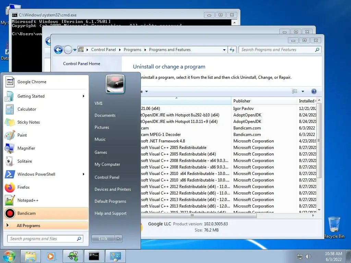Open Recycle Bin on desktop

tap(334, 227)
